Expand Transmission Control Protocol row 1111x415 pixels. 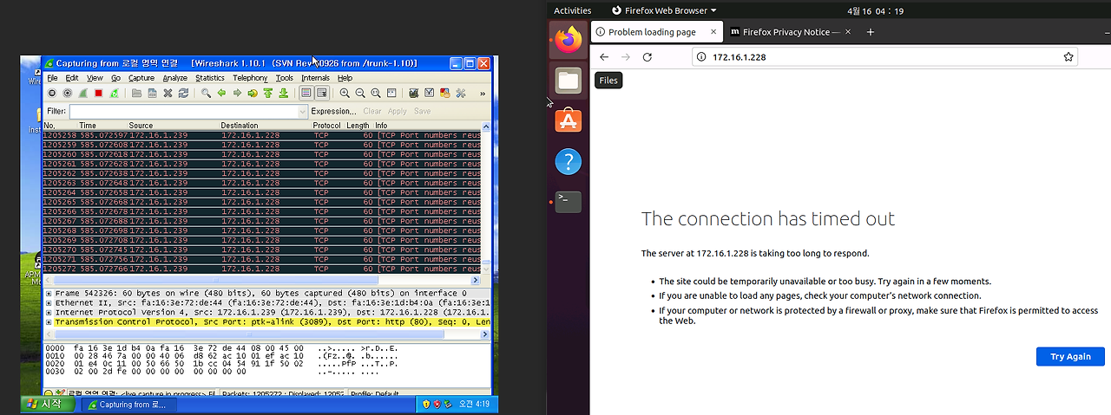(49, 322)
